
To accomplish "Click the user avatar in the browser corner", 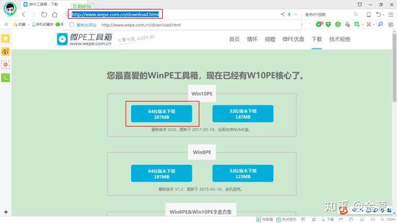I will 10,8.
